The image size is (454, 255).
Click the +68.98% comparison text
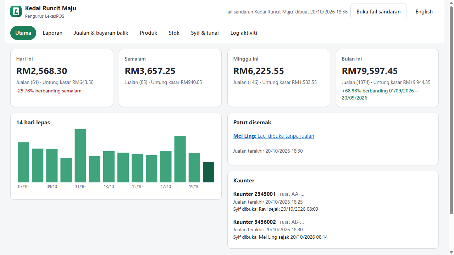click(x=380, y=94)
